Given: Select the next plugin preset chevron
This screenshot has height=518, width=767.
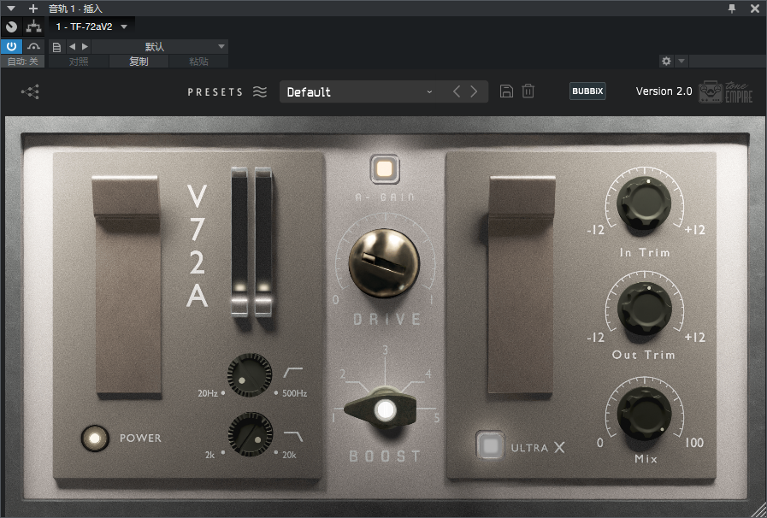Looking at the screenshot, I should [x=474, y=91].
